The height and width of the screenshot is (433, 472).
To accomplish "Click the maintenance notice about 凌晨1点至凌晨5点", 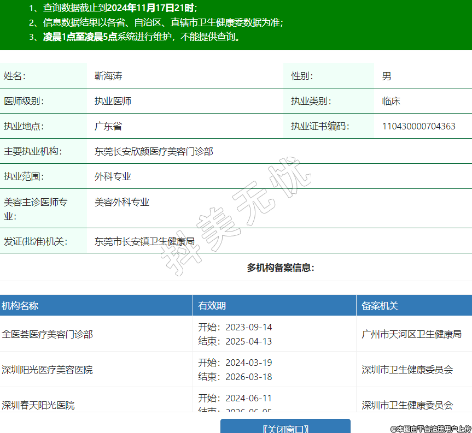I will pos(141,37).
